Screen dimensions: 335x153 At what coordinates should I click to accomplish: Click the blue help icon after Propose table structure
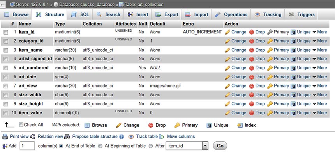pos(122,137)
